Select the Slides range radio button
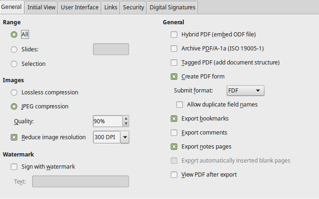Image resolution: width=319 pixels, height=199 pixels. point(14,50)
